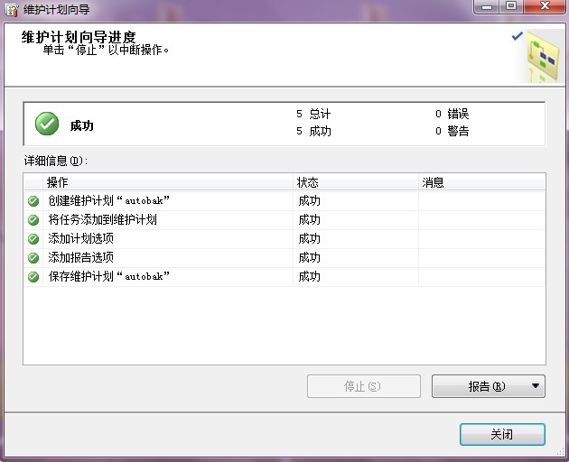Click the bold 成功 summary label next to the large icon
Viewport: 569px width, 462px height.
click(x=82, y=125)
